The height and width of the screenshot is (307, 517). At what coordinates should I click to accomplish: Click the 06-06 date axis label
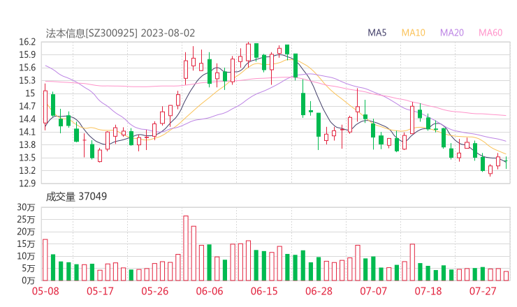tap(210, 291)
